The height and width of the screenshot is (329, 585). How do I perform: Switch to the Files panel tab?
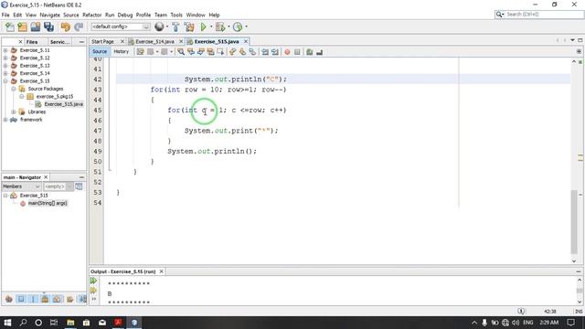pyautogui.click(x=32, y=42)
